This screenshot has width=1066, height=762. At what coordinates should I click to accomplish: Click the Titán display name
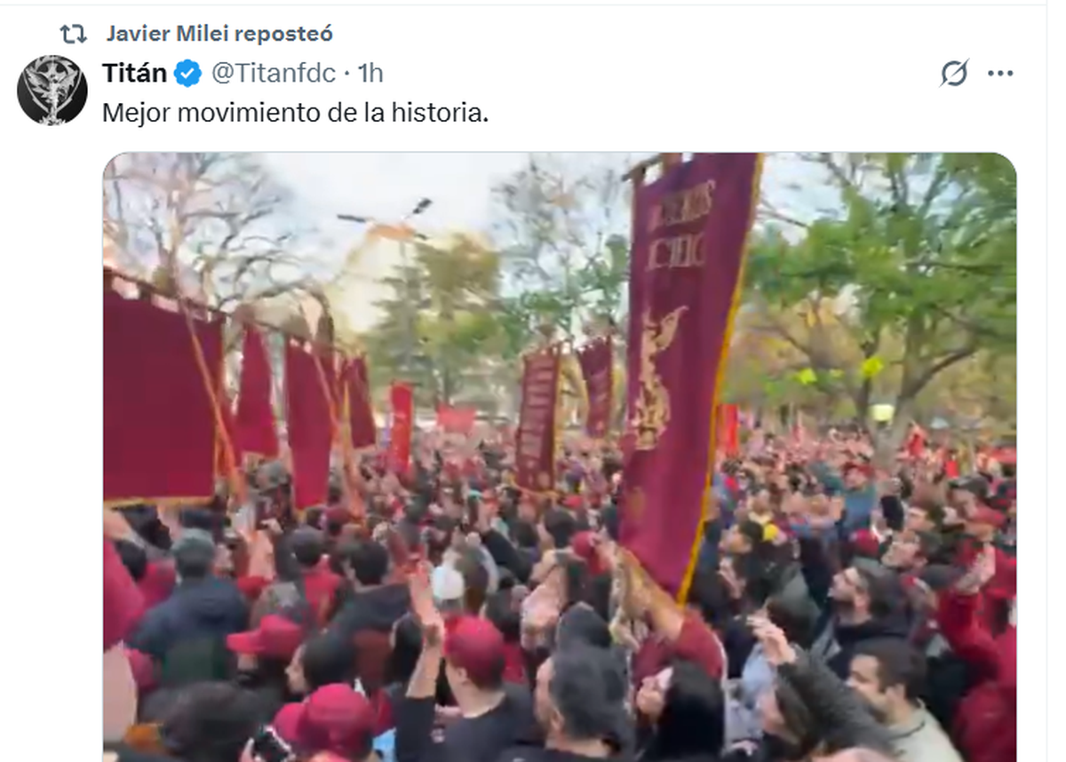coord(134,73)
